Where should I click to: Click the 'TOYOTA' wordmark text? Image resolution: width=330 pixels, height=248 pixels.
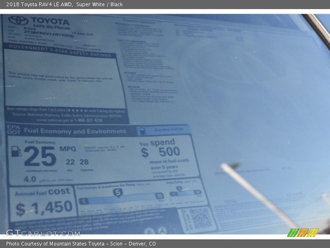tap(50, 21)
